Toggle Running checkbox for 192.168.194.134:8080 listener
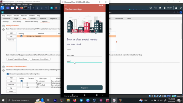Viewport: 183px width, 103px height. [21, 36]
